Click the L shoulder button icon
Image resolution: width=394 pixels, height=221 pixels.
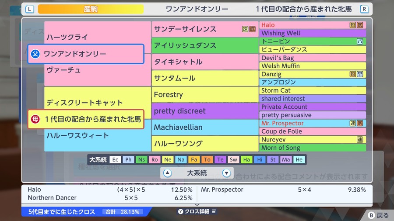click(29, 9)
